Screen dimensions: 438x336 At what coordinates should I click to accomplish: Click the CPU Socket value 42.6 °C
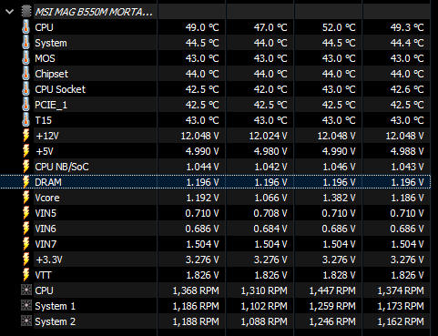407,89
